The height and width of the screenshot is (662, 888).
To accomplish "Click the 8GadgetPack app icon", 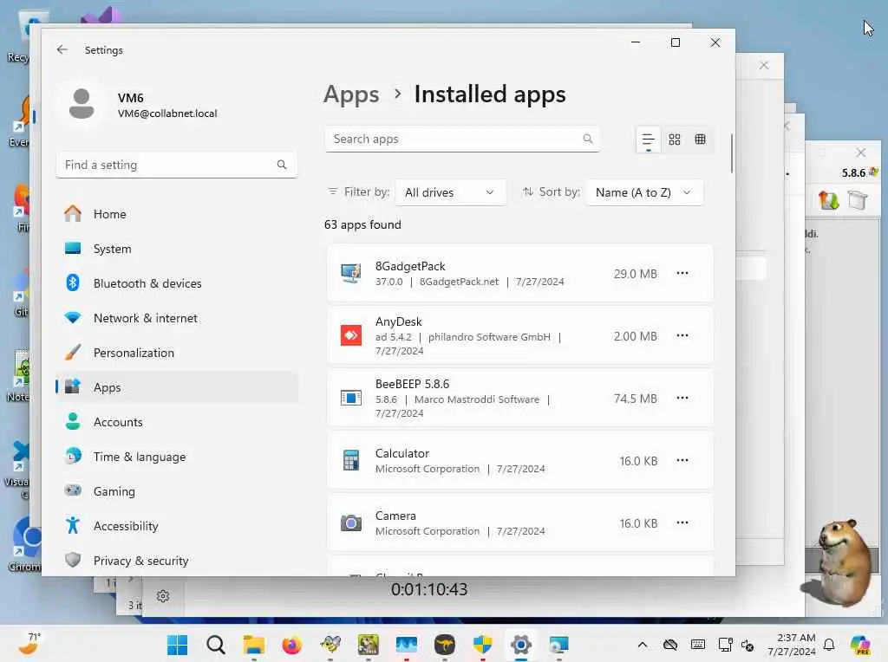I will (351, 273).
